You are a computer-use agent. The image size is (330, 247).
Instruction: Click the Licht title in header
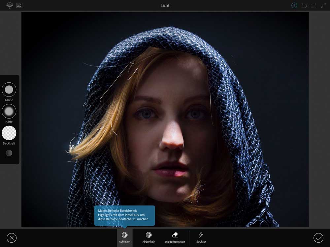click(x=165, y=5)
